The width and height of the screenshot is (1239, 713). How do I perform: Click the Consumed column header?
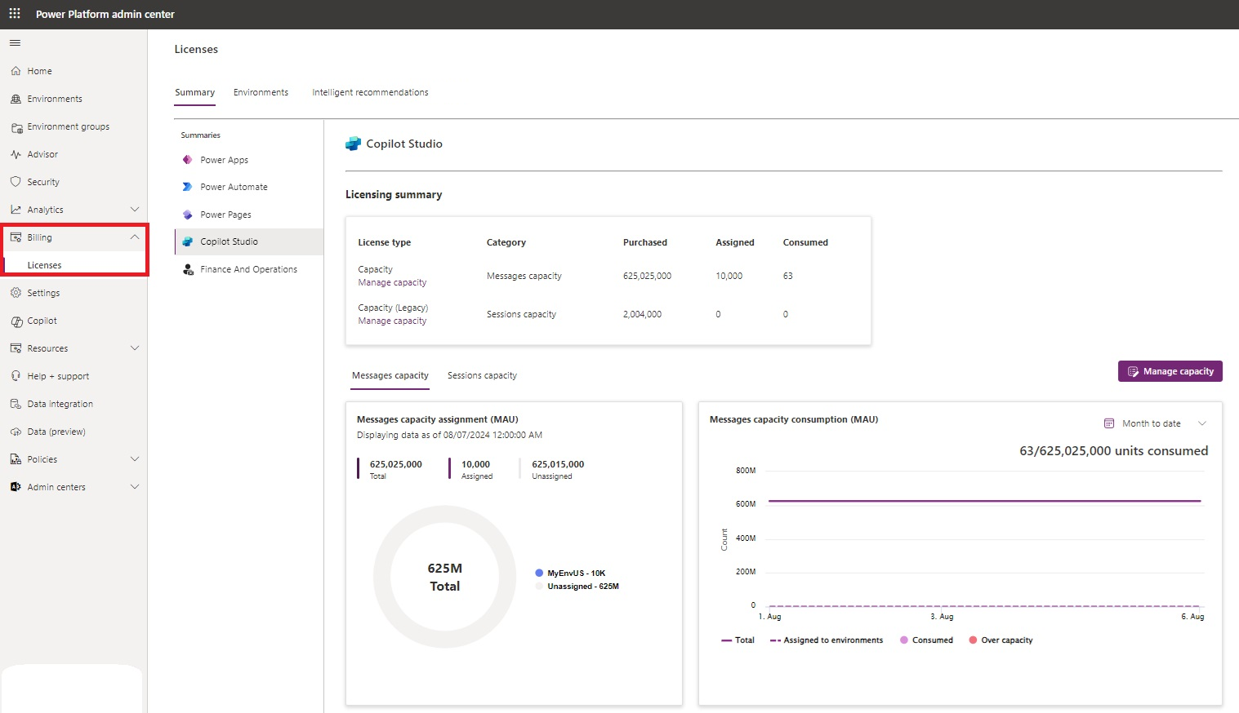click(805, 242)
